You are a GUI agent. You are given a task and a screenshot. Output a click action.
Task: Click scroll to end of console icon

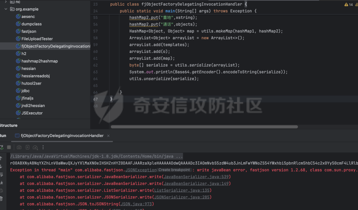pos(1,183)
